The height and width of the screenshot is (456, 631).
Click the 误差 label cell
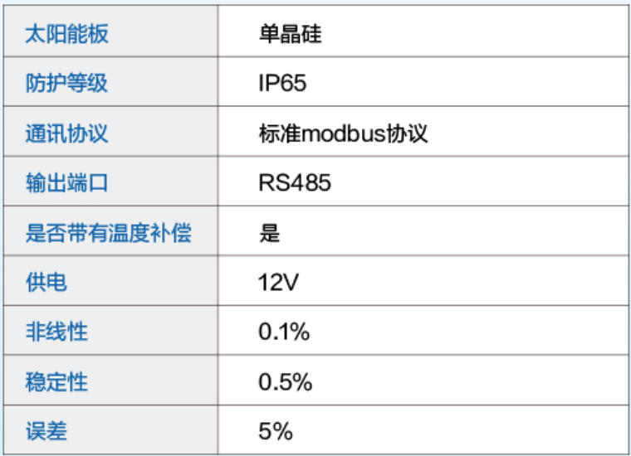coord(46,432)
